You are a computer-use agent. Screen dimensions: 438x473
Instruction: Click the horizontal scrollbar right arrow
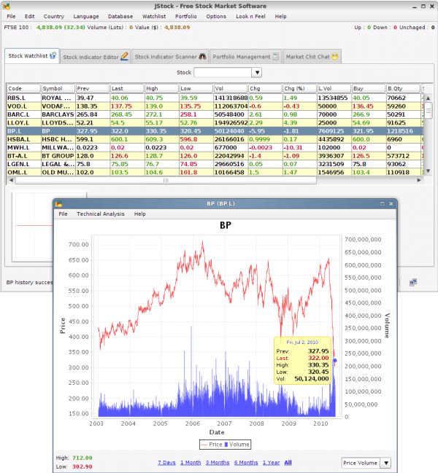click(x=419, y=180)
